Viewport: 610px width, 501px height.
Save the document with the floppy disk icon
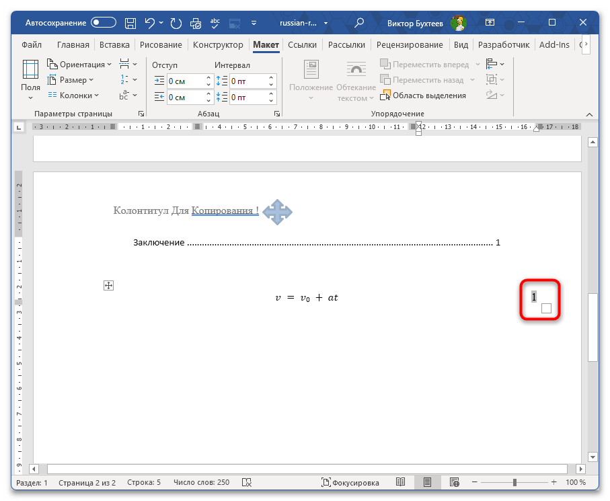click(130, 23)
